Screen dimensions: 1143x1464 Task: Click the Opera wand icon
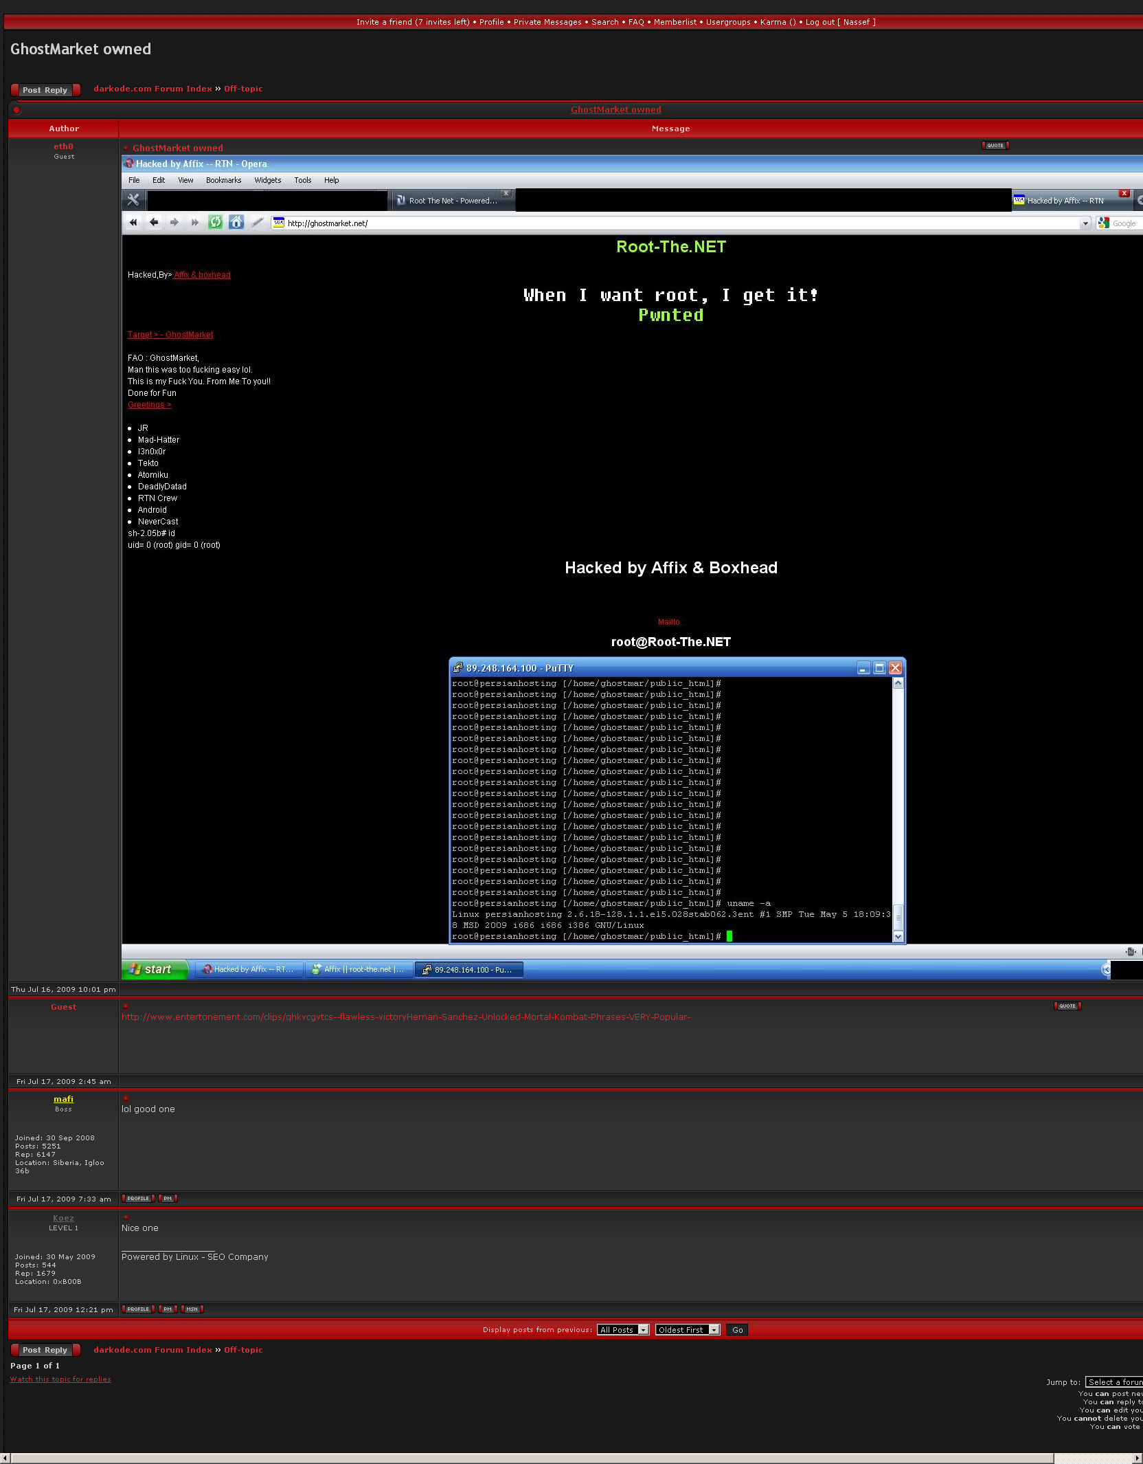coord(257,222)
